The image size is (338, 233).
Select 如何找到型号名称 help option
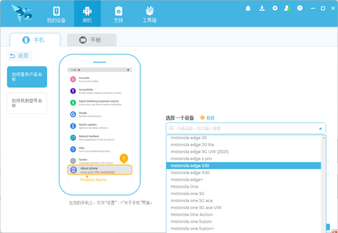pyautogui.click(x=27, y=103)
